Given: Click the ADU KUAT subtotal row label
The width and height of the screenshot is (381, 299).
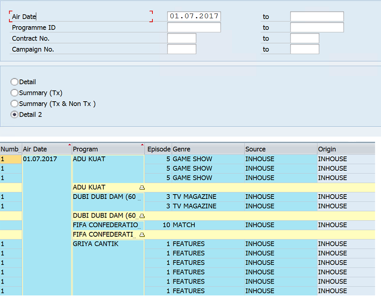Looking at the screenshot, I should (89, 187).
